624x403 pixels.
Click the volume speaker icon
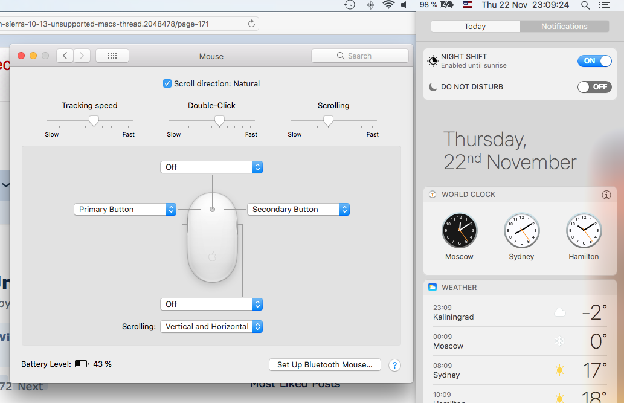coord(404,5)
